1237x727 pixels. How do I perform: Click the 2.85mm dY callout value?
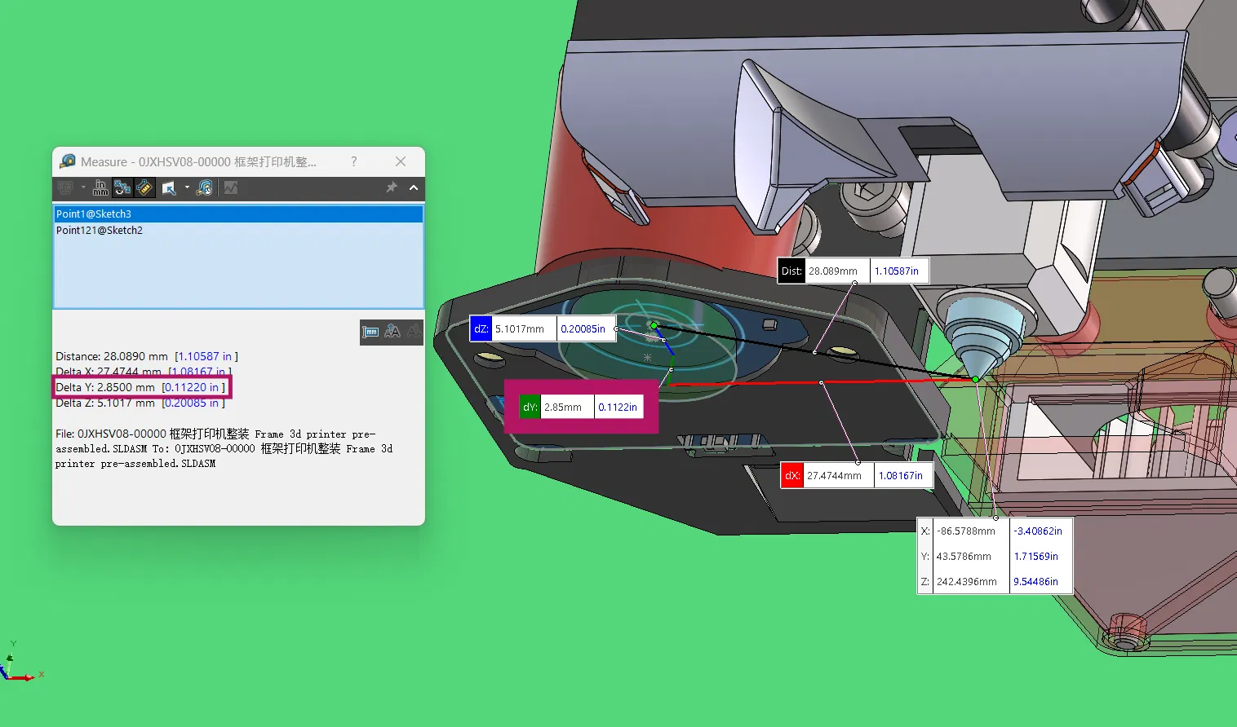[x=563, y=408]
